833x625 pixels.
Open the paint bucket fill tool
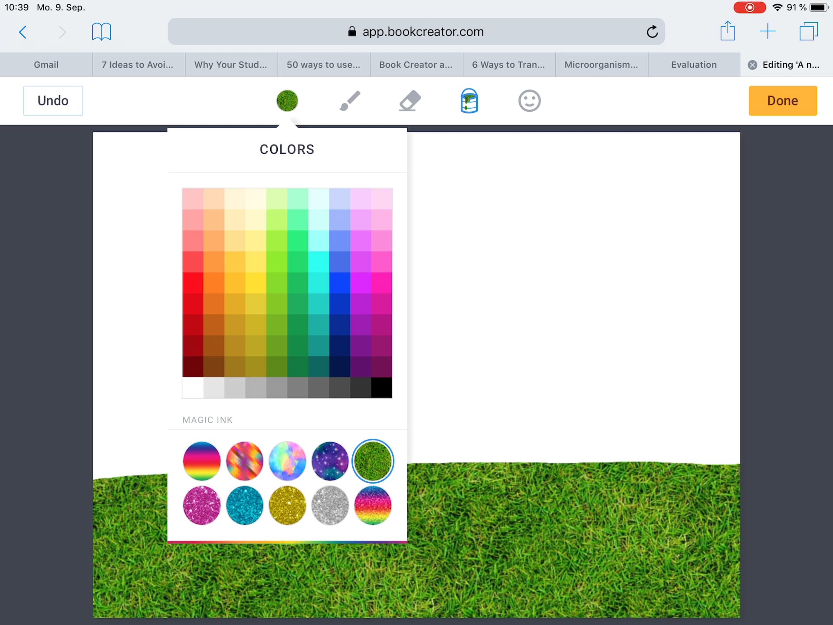(x=469, y=100)
